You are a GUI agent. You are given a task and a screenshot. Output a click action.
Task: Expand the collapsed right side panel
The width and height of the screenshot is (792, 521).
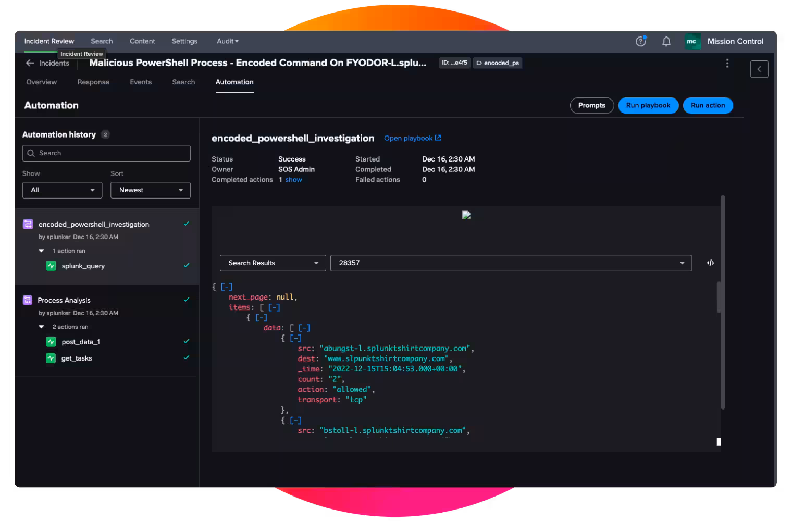click(759, 69)
